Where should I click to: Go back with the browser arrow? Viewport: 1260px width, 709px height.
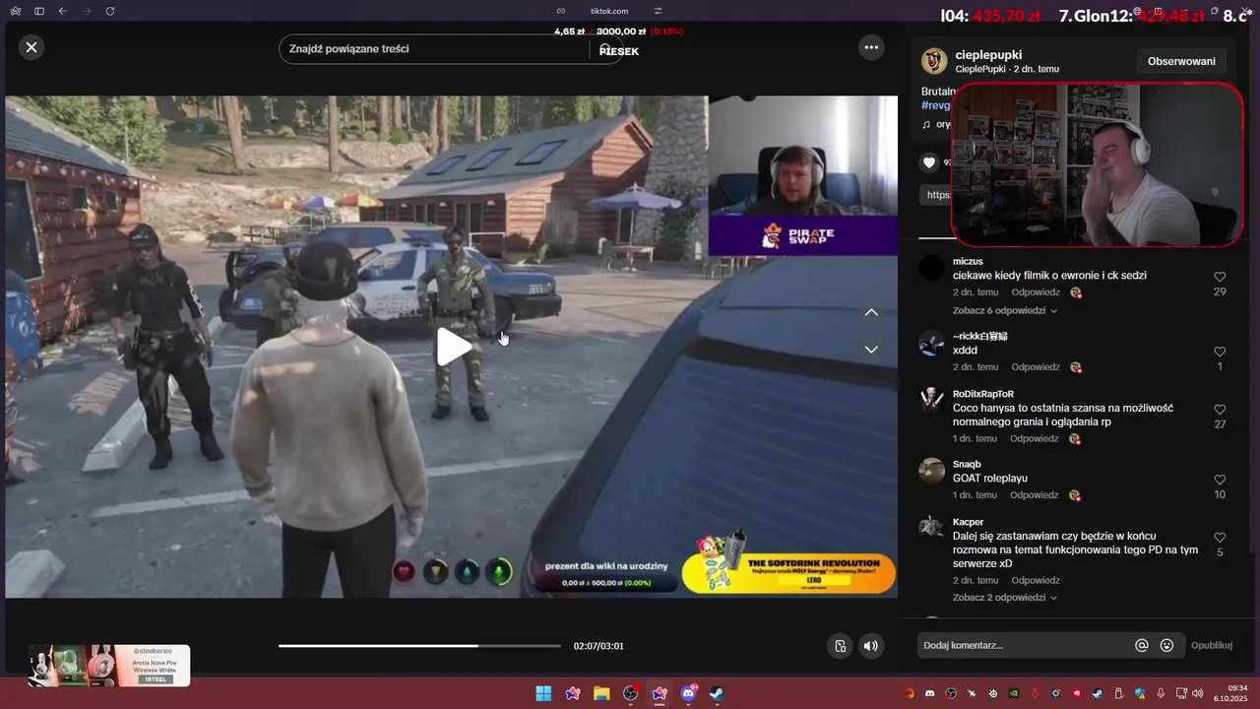(63, 11)
